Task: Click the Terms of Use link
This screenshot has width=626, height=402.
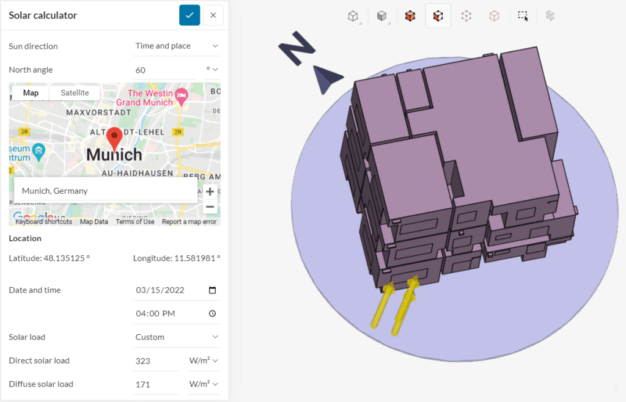Action: [135, 222]
